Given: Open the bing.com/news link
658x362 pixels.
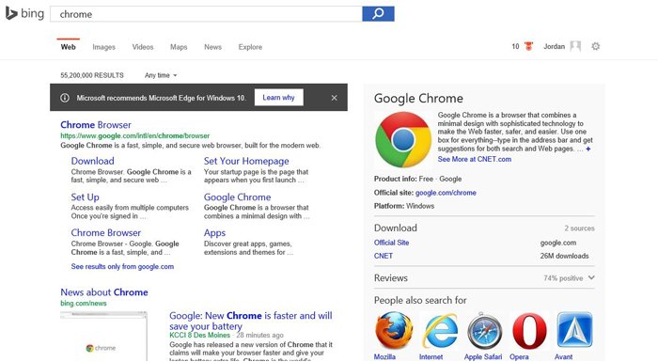Looking at the screenshot, I should coord(83,303).
